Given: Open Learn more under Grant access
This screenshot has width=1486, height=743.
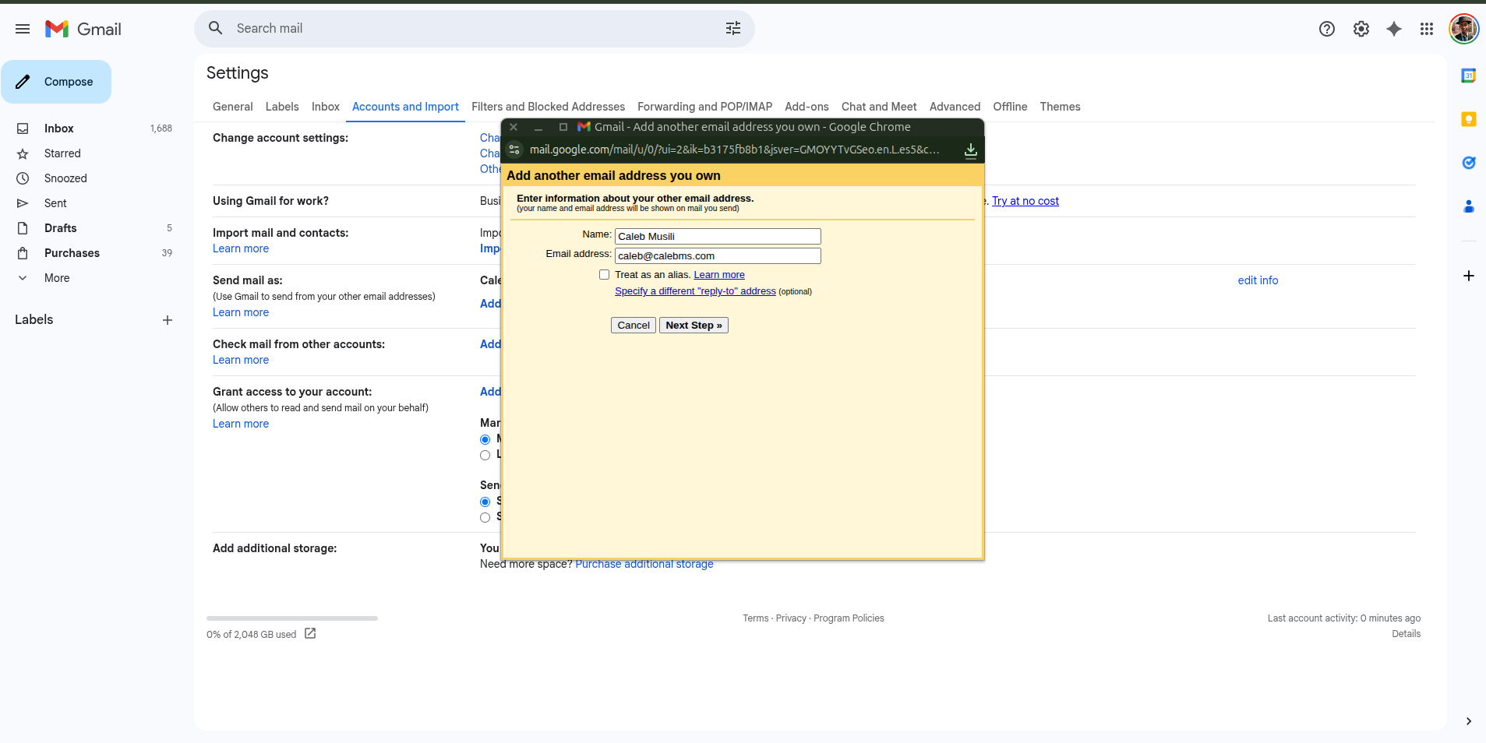Looking at the screenshot, I should (241, 424).
